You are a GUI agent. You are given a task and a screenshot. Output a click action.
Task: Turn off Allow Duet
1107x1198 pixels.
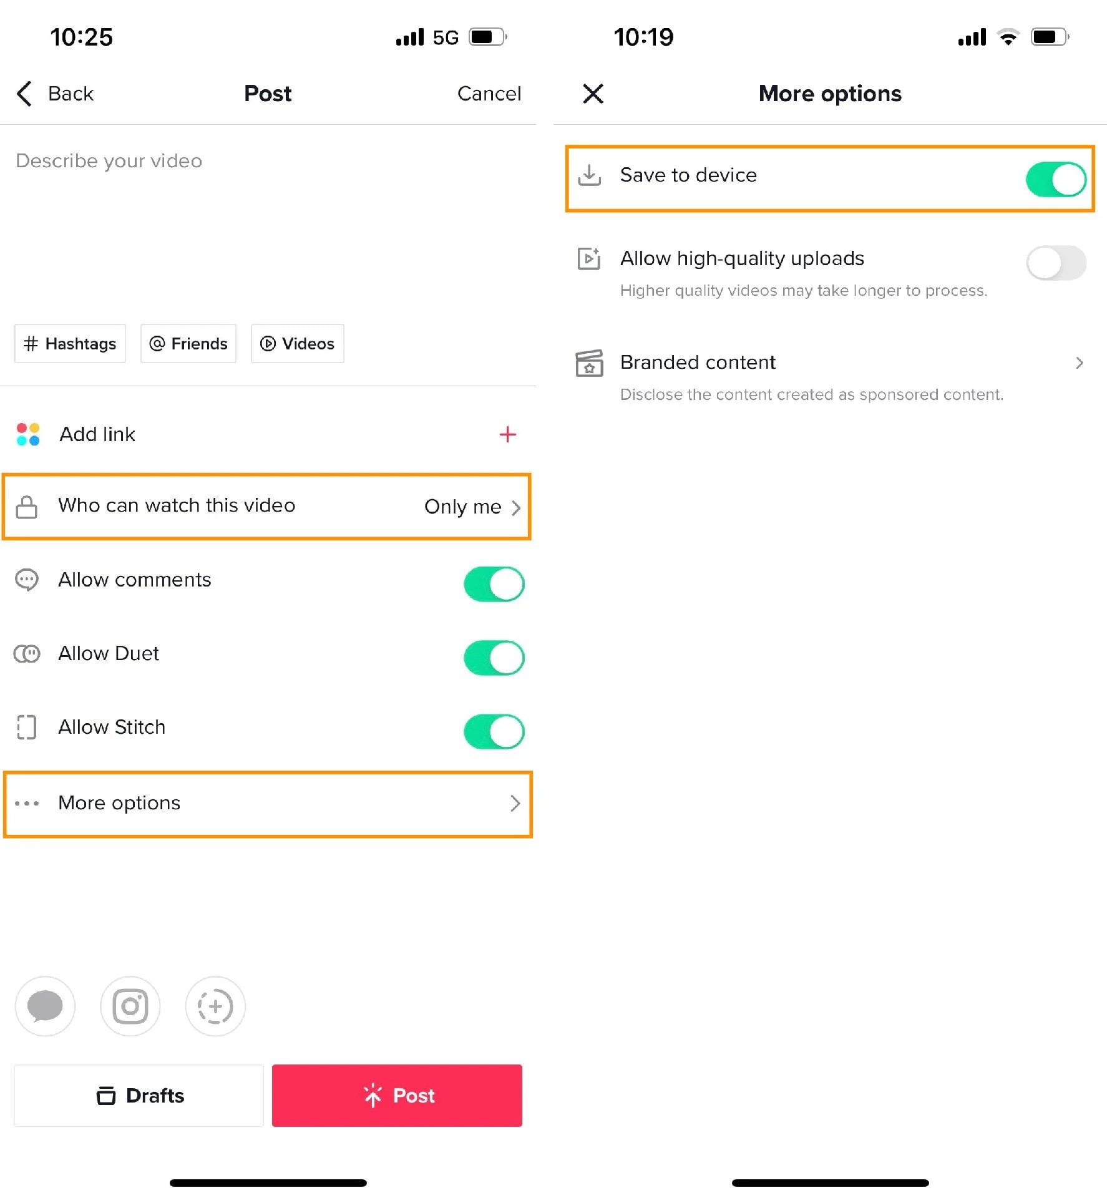pos(494,658)
